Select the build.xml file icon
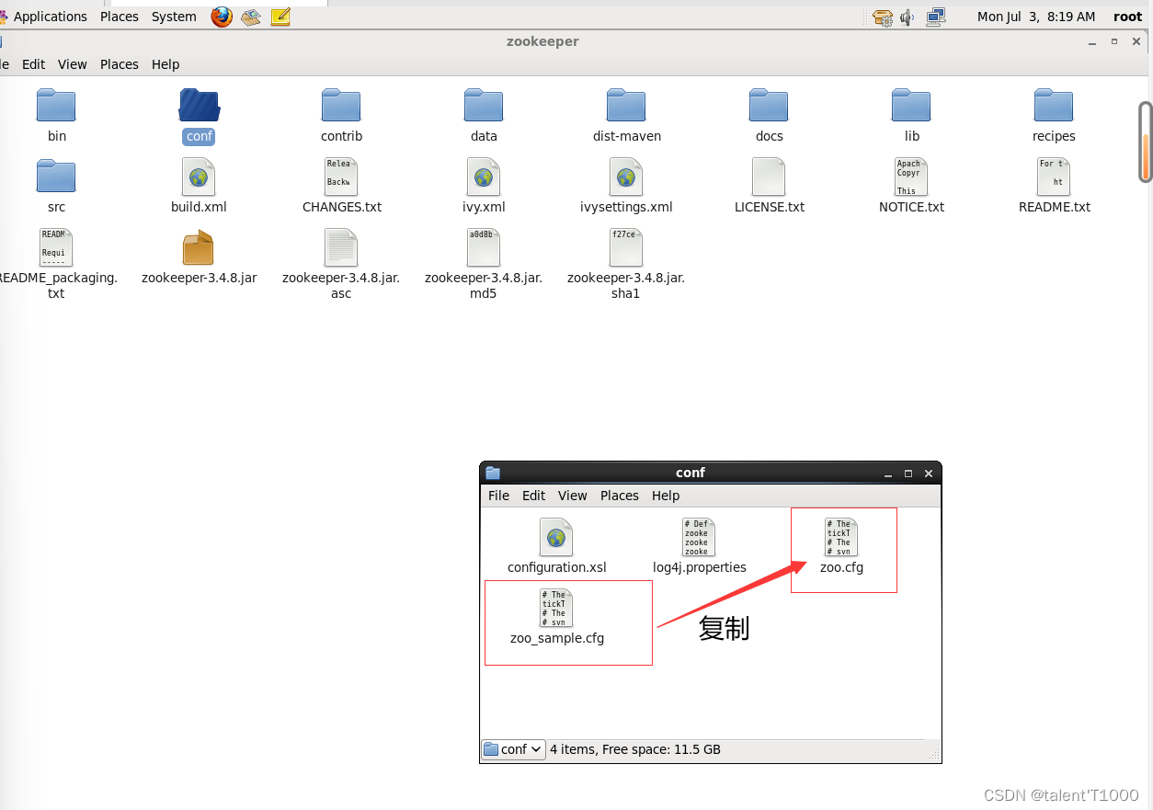Screen dimensions: 1153x810 coord(199,177)
